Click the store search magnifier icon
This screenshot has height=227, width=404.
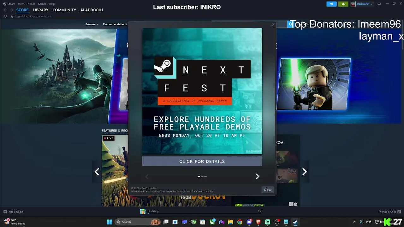click(290, 24)
